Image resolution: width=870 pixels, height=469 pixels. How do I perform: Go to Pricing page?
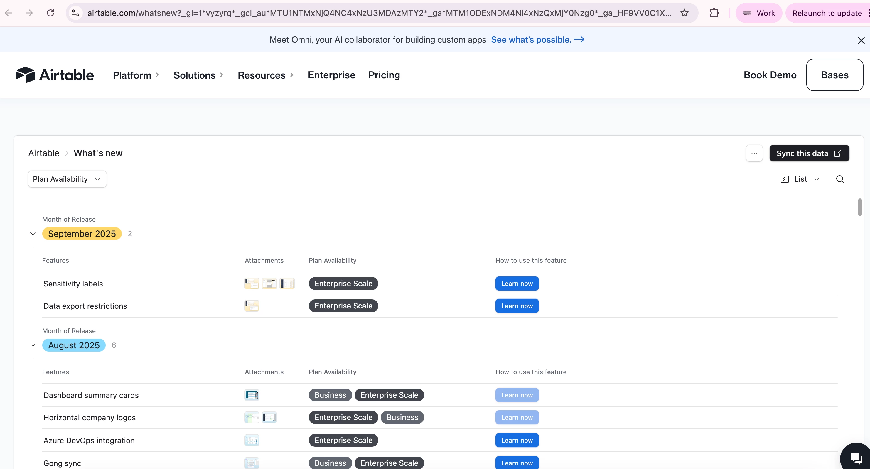[x=384, y=75]
